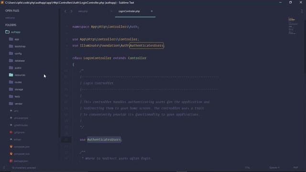Click the selected AuthenticatesUsers trait usage

104,140
